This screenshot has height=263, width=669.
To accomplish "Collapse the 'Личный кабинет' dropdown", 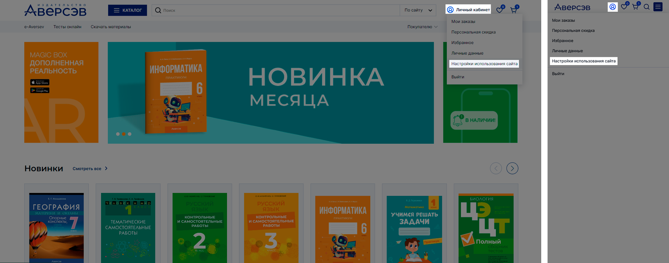I will tap(468, 10).
